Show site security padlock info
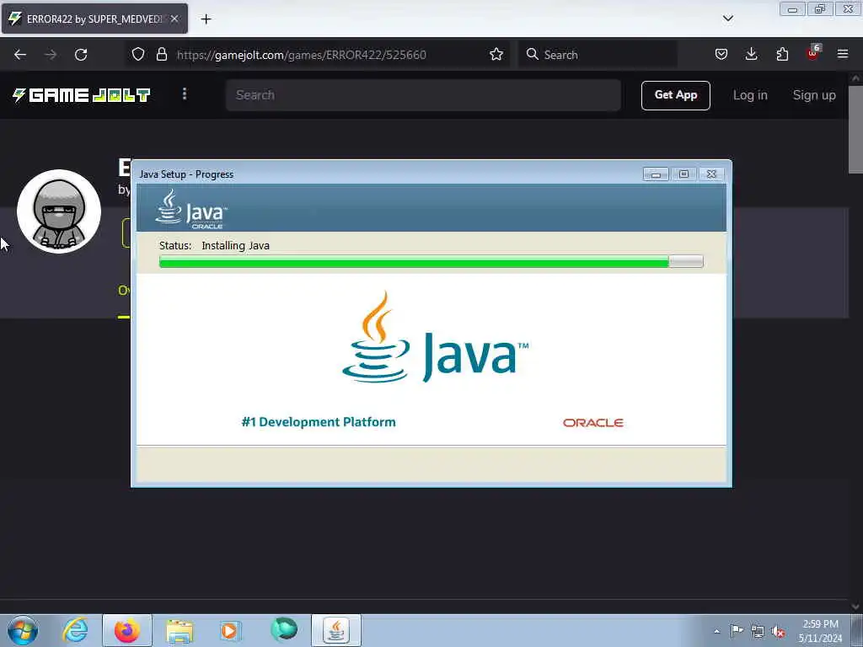 [161, 54]
